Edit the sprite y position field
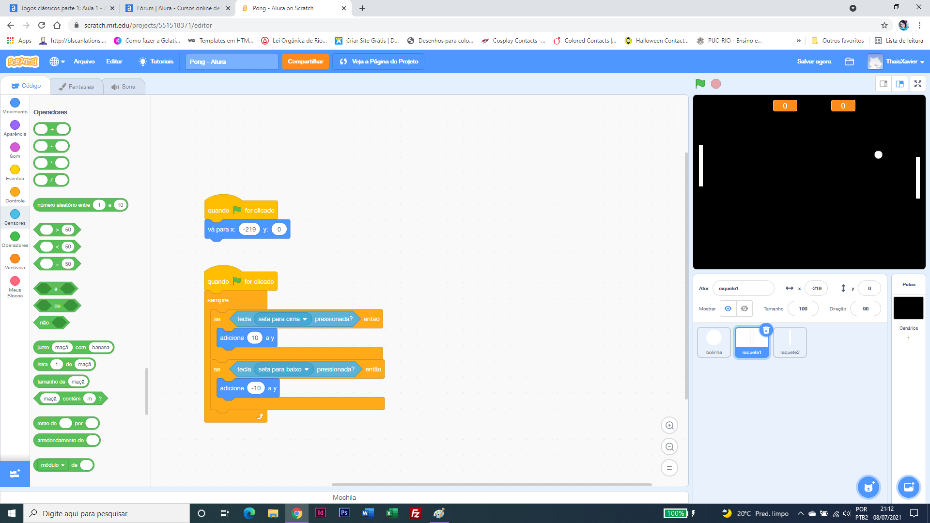Image resolution: width=930 pixels, height=523 pixels. (869, 288)
